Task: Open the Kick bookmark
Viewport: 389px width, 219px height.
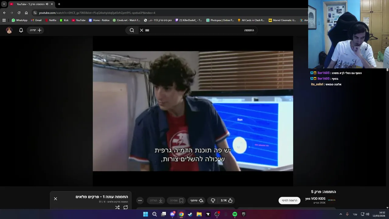Action: [64, 20]
